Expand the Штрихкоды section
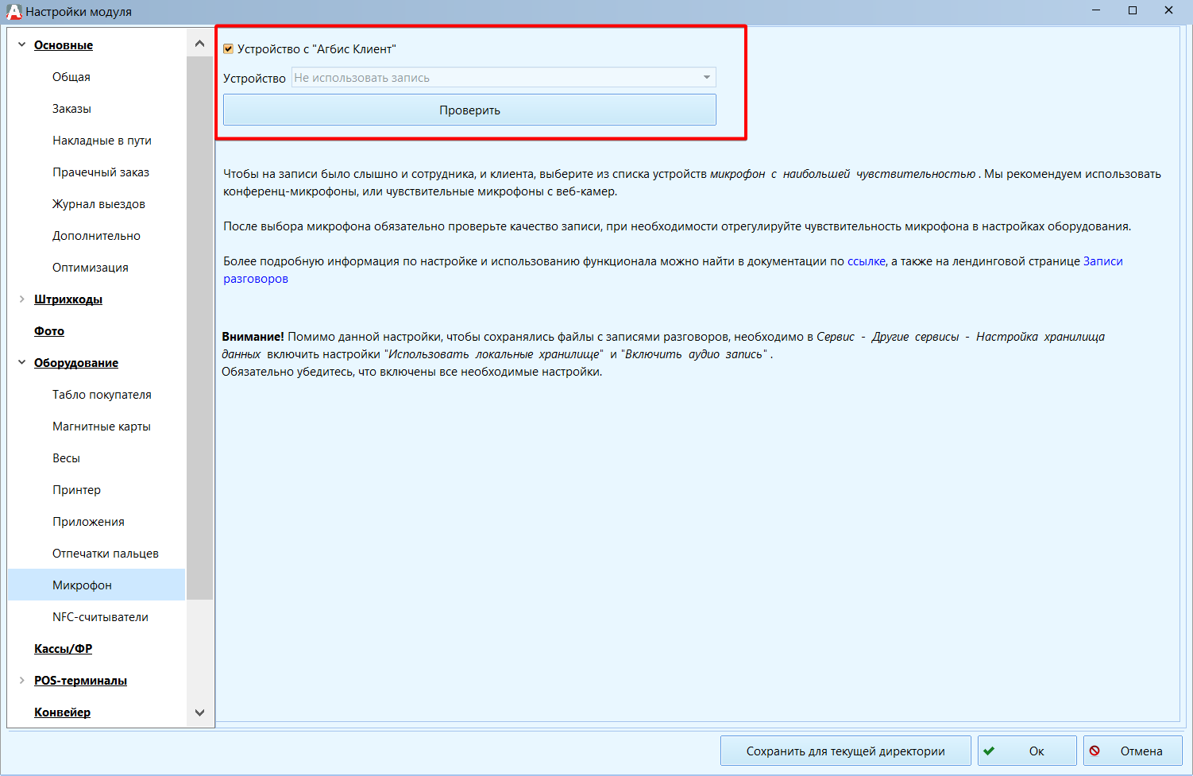Viewport: 1193px width, 776px height. [21, 299]
